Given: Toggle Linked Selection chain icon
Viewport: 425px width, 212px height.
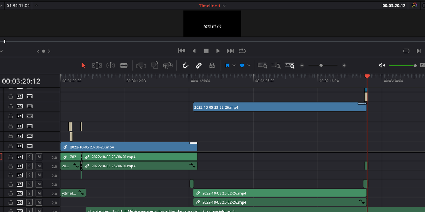Looking at the screenshot, I should [x=199, y=65].
